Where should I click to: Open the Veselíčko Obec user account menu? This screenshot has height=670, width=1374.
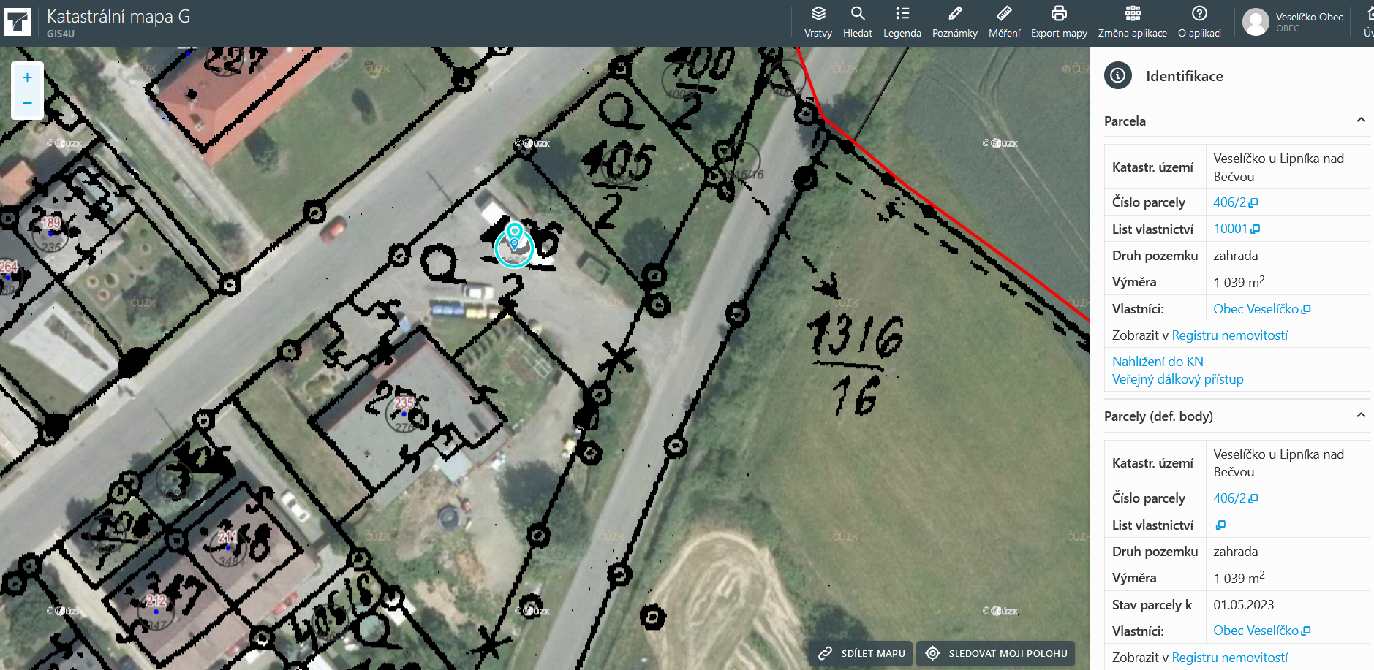click(x=1293, y=22)
